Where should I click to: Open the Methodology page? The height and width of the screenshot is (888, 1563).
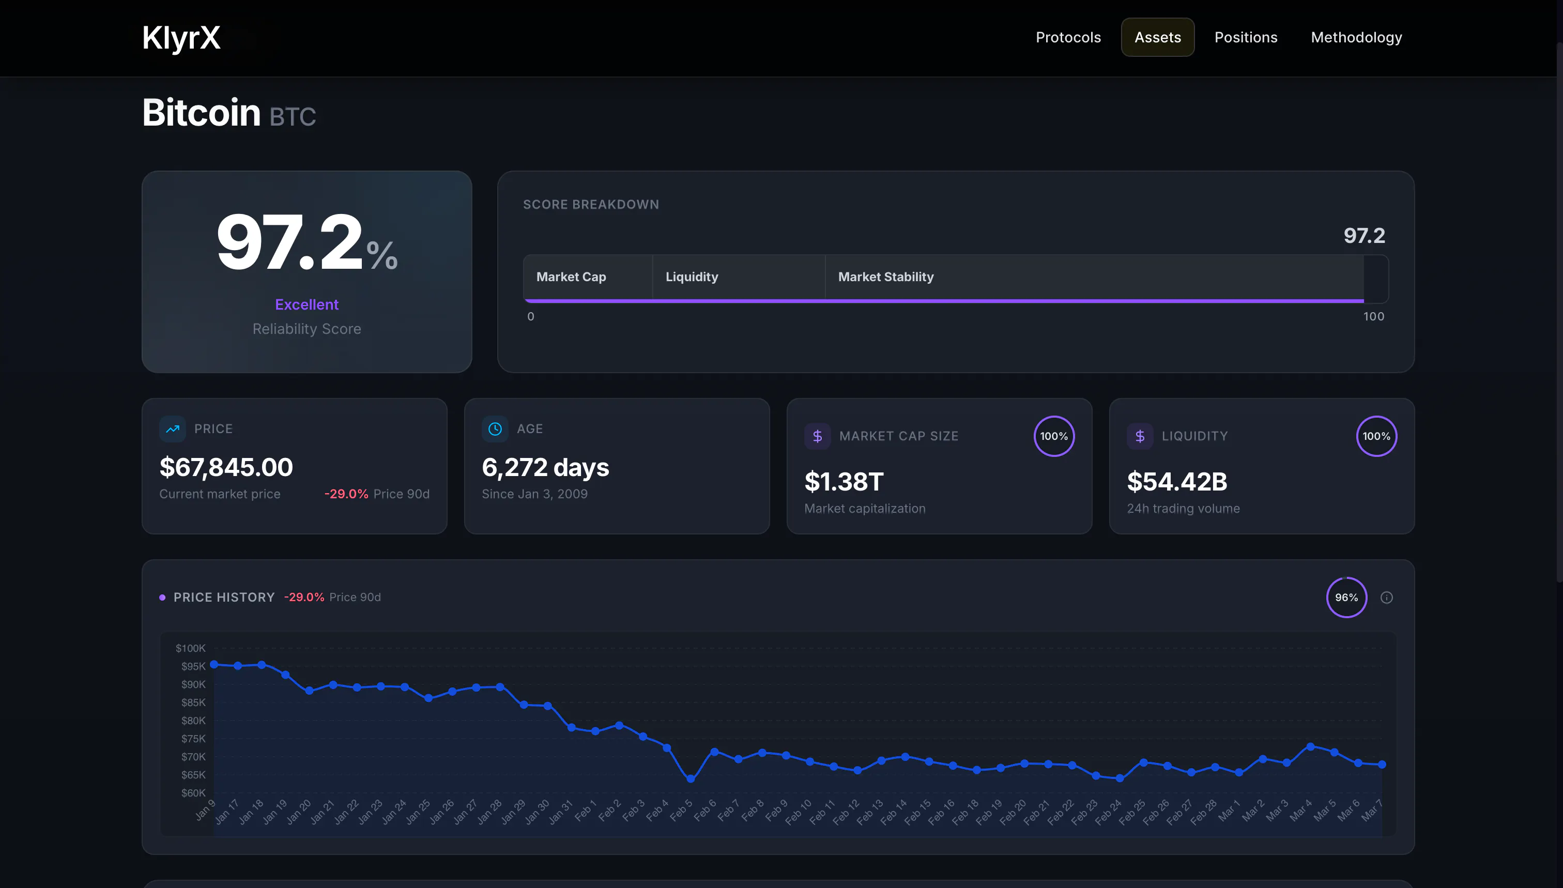click(1356, 37)
